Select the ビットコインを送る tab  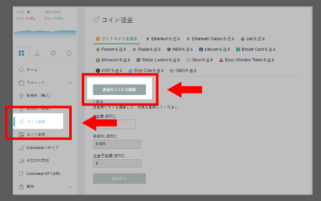click(116, 38)
